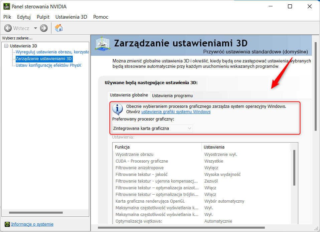Open the home page house icon

59,28
